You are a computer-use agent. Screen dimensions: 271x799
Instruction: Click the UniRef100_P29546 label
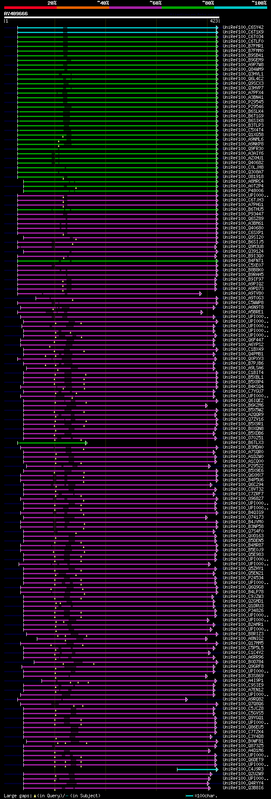coord(243,106)
